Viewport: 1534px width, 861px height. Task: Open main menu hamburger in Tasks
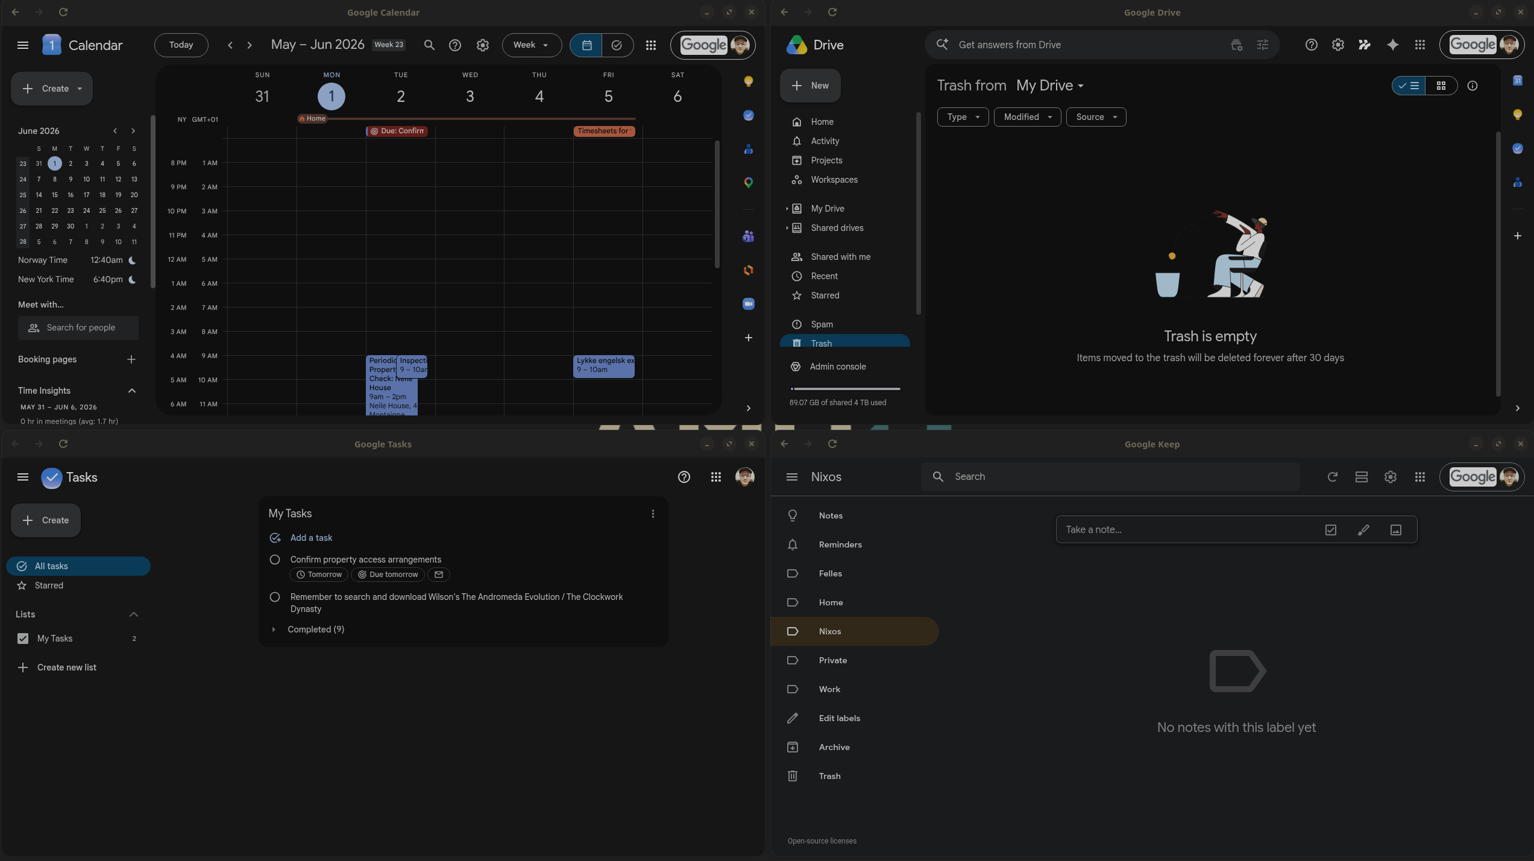point(23,477)
